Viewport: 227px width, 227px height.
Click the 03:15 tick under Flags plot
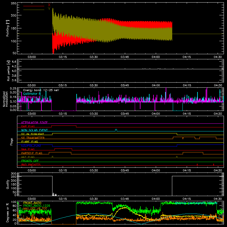click(63, 171)
